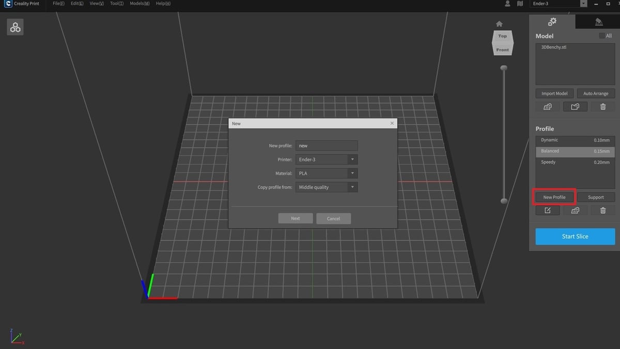The width and height of the screenshot is (620, 349).
Task: Click the model layout icon at top-left
Action: (x=16, y=27)
